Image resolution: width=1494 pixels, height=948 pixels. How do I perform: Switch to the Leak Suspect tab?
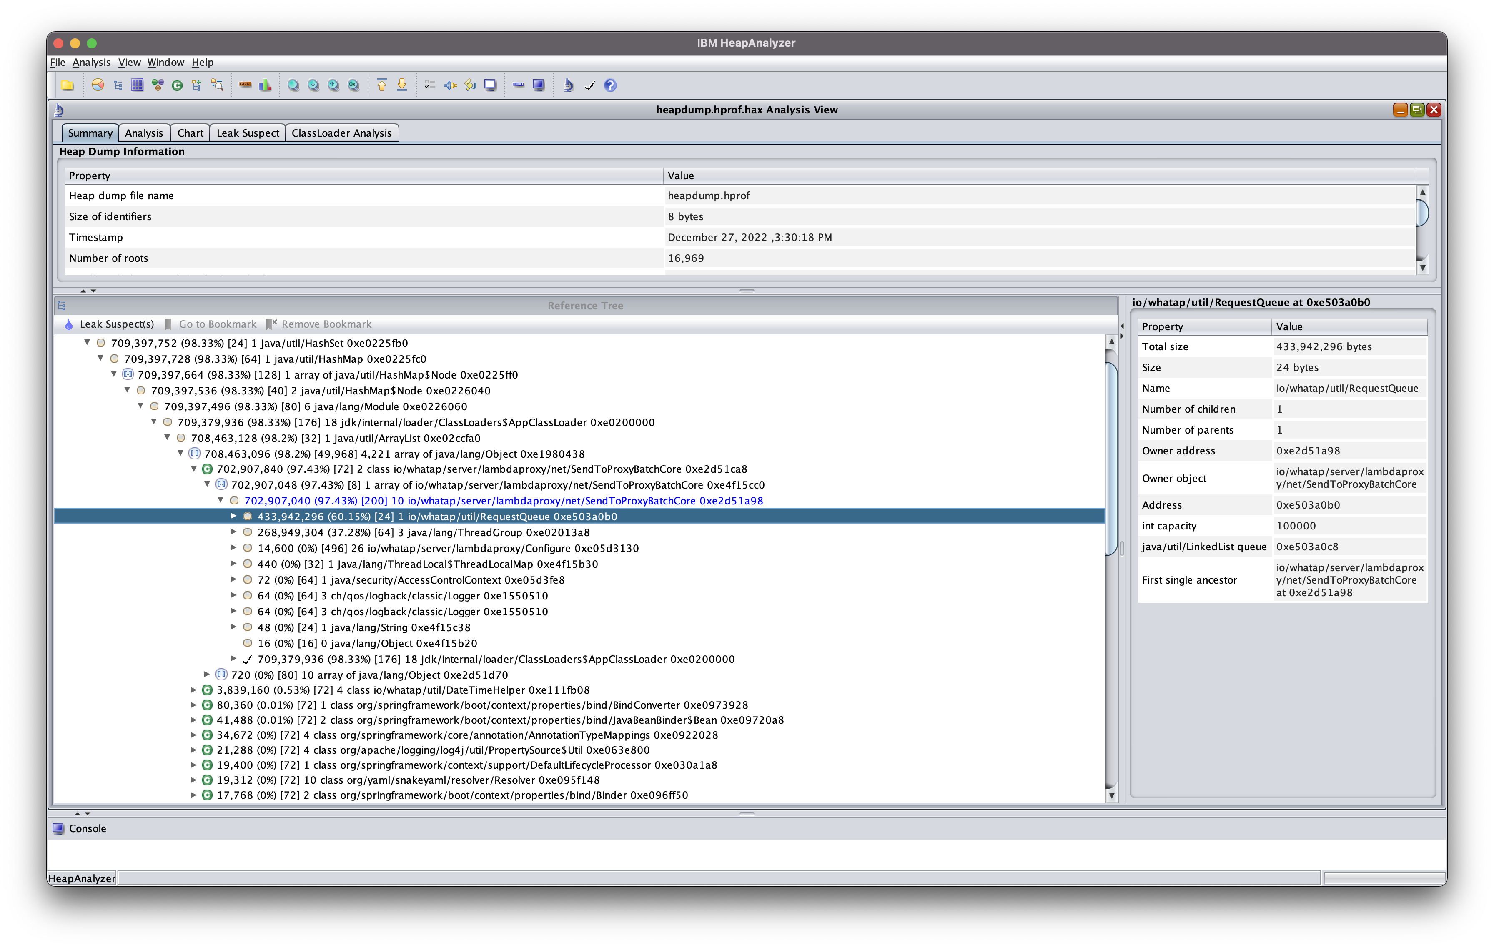click(248, 133)
